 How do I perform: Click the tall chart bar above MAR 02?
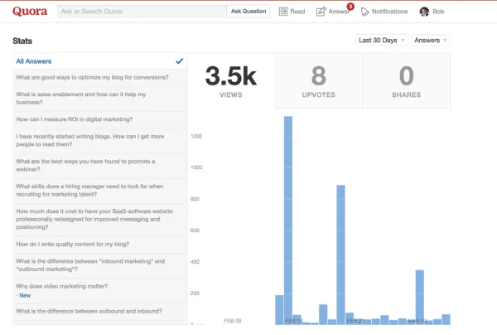tap(420, 297)
